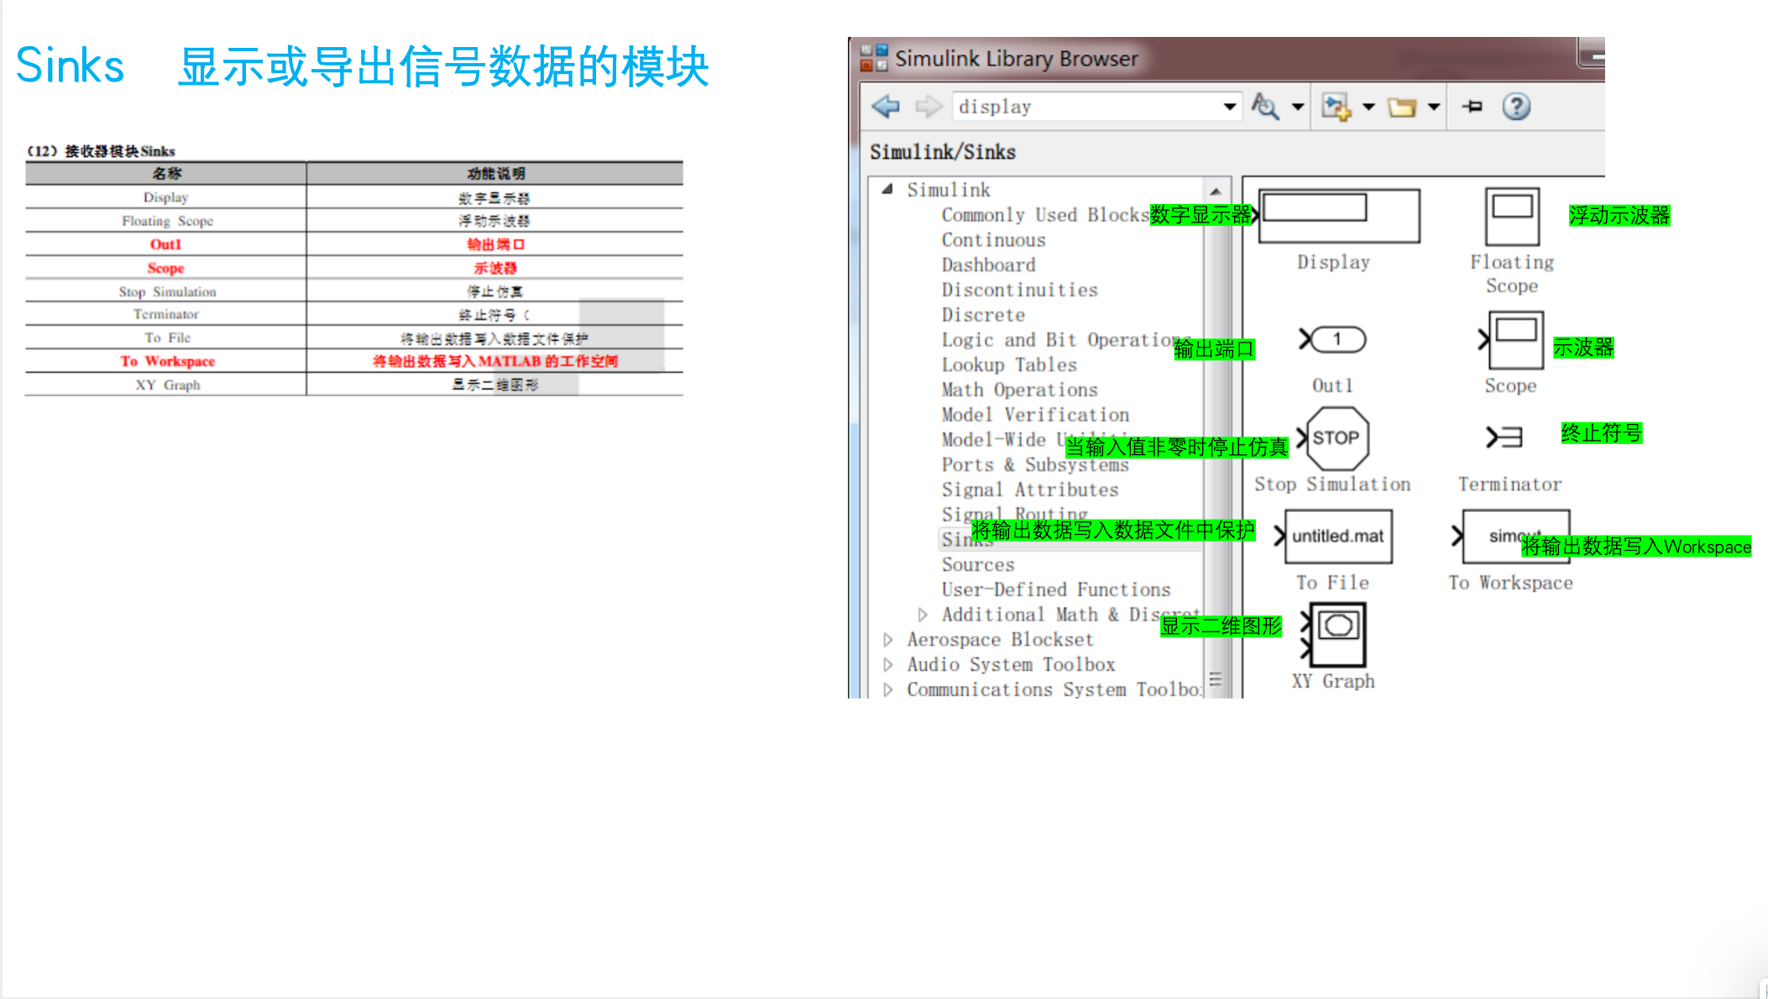This screenshot has width=1768, height=999.
Task: Open the search options dropdown beside magnifier
Action: click(1296, 106)
